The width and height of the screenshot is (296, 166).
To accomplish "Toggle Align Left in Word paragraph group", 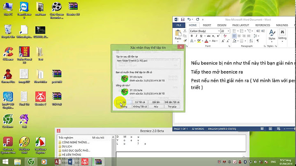I will (x=234, y=36).
